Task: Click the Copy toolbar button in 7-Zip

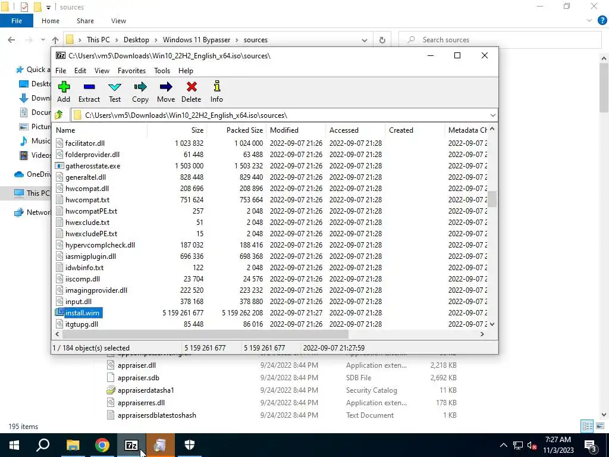Action: point(140,92)
